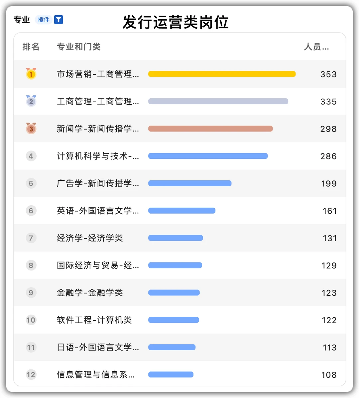The image size is (359, 398).
Task: Click the rank 4 number badge
Action: click(31, 156)
